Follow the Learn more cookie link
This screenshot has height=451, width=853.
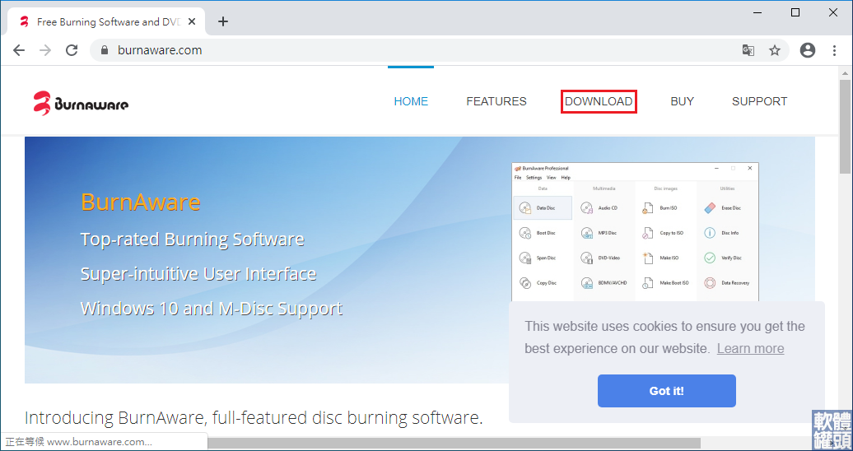[x=750, y=349]
